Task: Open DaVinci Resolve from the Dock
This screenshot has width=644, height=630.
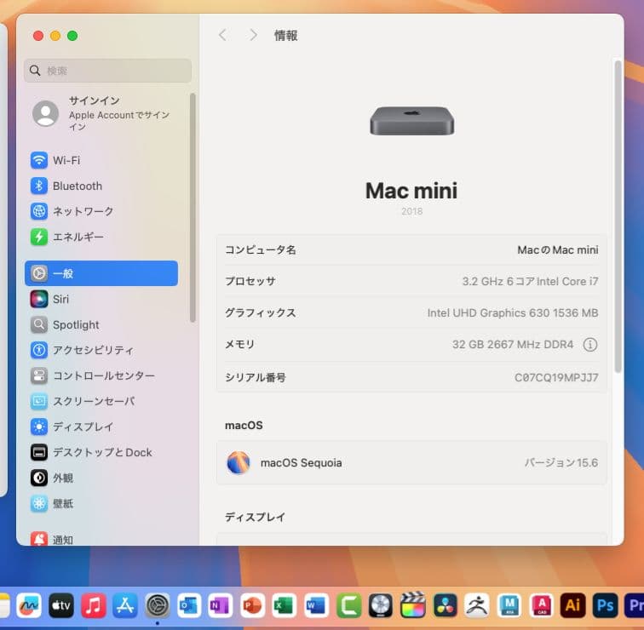Action: (445, 605)
